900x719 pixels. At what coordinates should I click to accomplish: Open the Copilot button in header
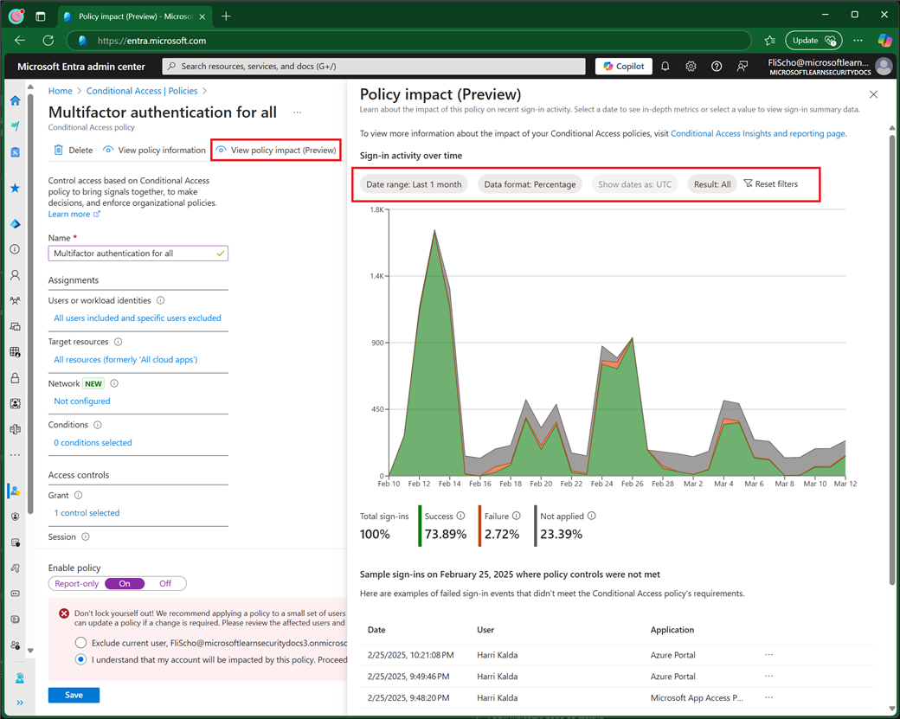(x=623, y=67)
